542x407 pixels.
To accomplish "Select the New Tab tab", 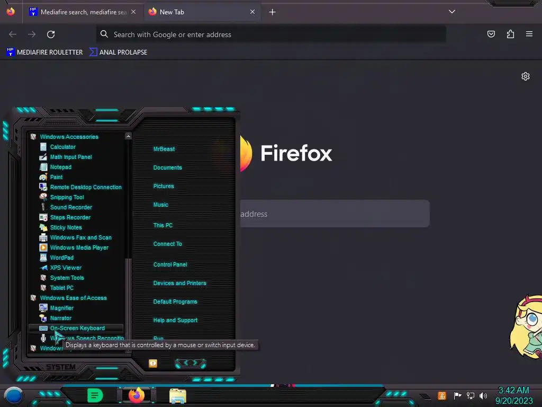I will (202, 12).
